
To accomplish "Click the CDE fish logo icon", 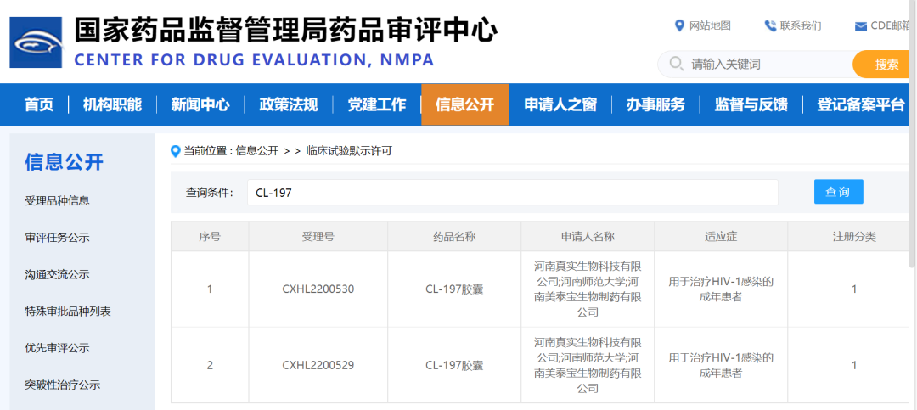I will [x=36, y=42].
